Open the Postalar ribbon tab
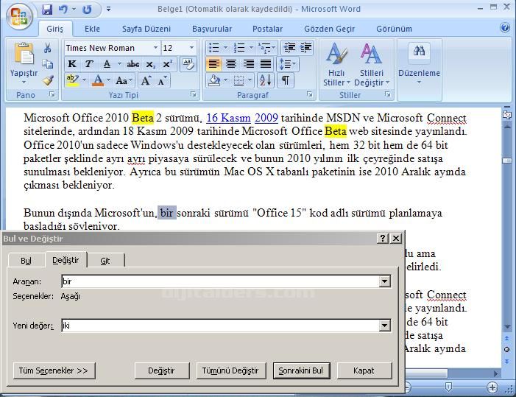This screenshot has height=397, width=516. (267, 29)
